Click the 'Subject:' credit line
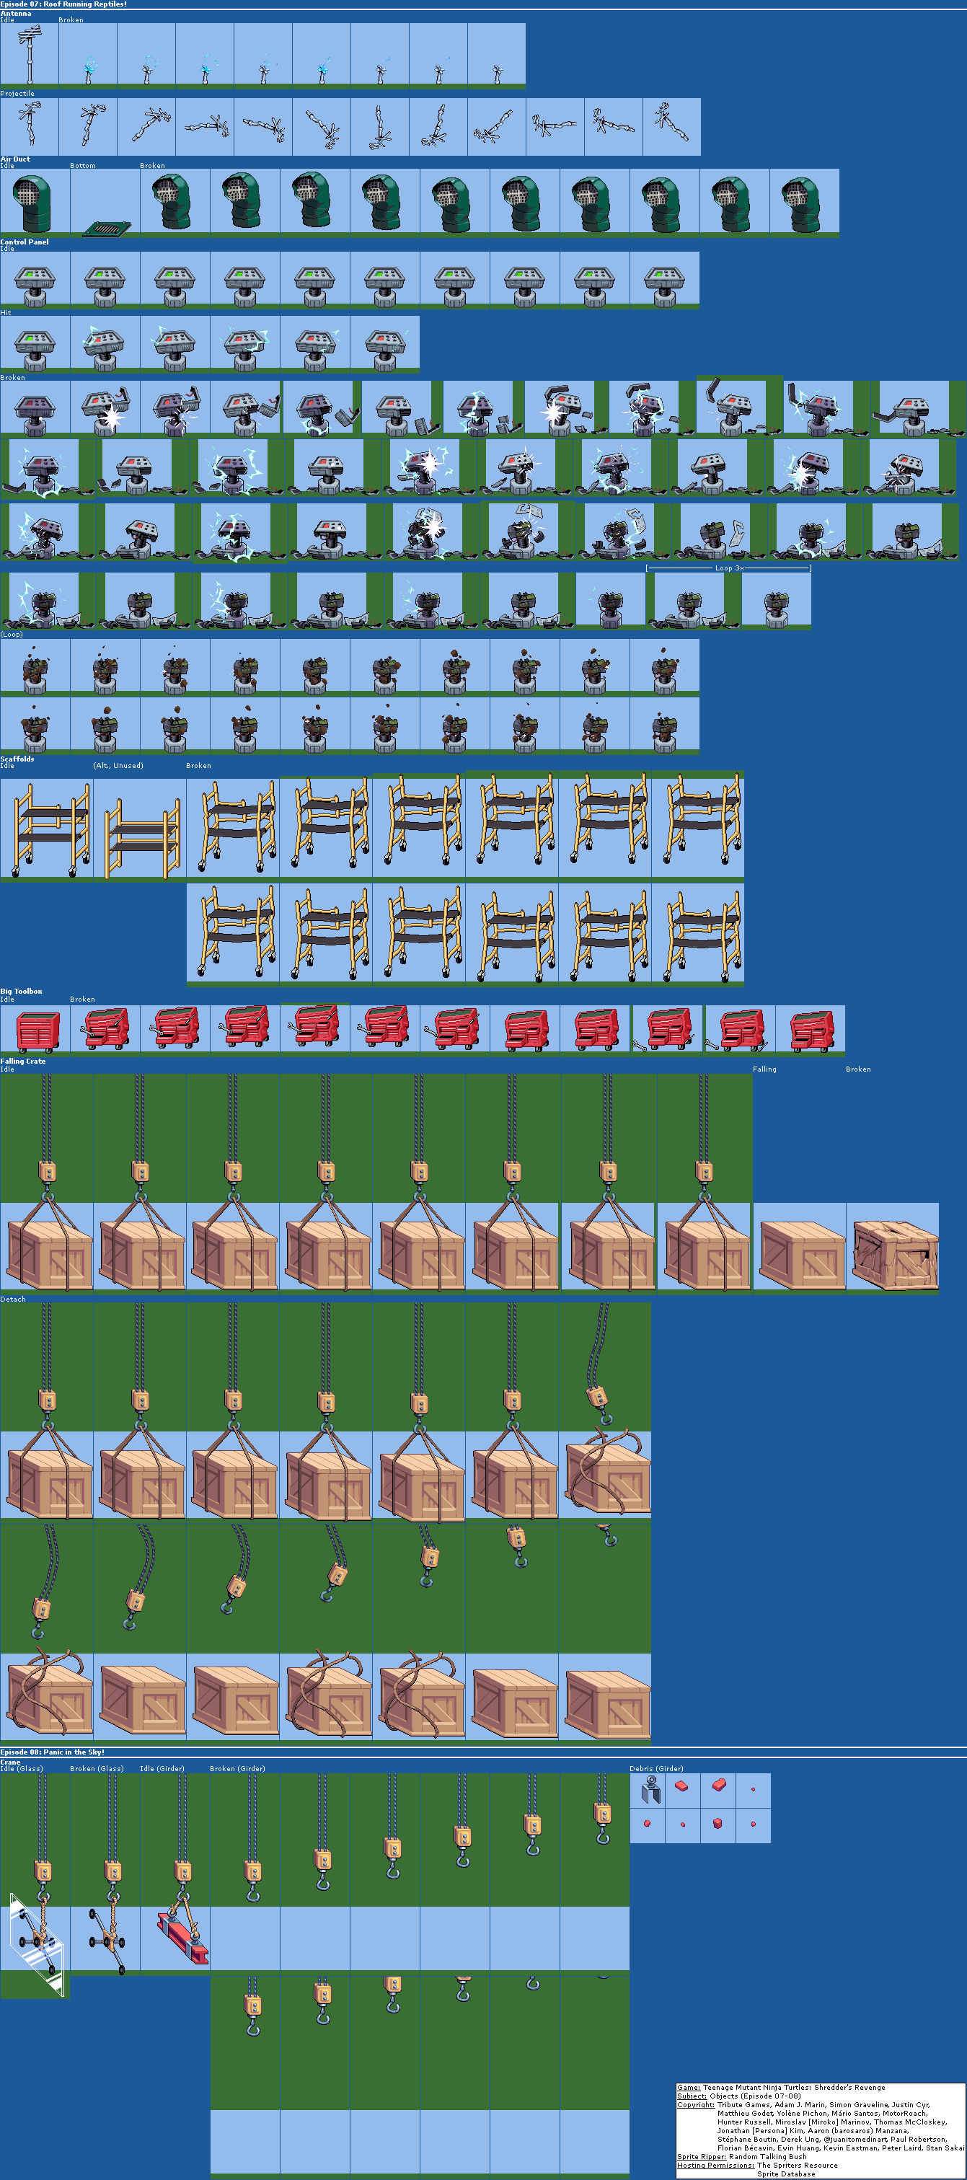The image size is (967, 2180). point(738,2096)
